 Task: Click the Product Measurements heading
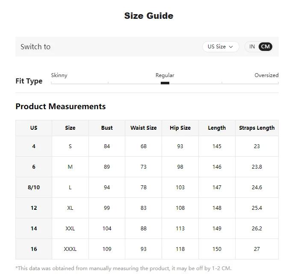[x=61, y=106]
